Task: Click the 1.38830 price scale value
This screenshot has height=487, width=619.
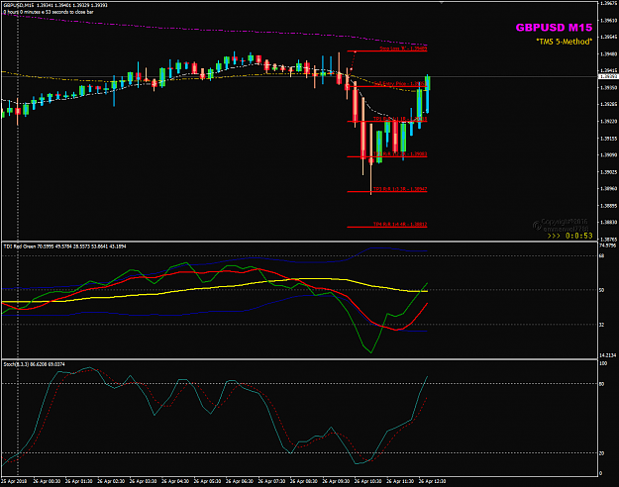Action: pos(608,222)
